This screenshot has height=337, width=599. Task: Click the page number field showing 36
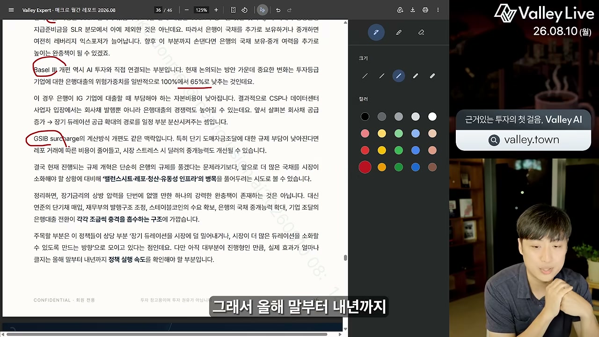tap(158, 10)
